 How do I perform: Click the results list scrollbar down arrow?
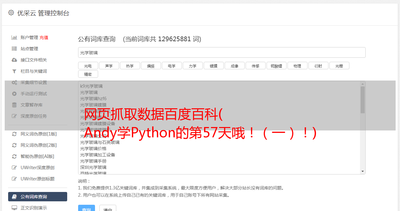pos(362,171)
